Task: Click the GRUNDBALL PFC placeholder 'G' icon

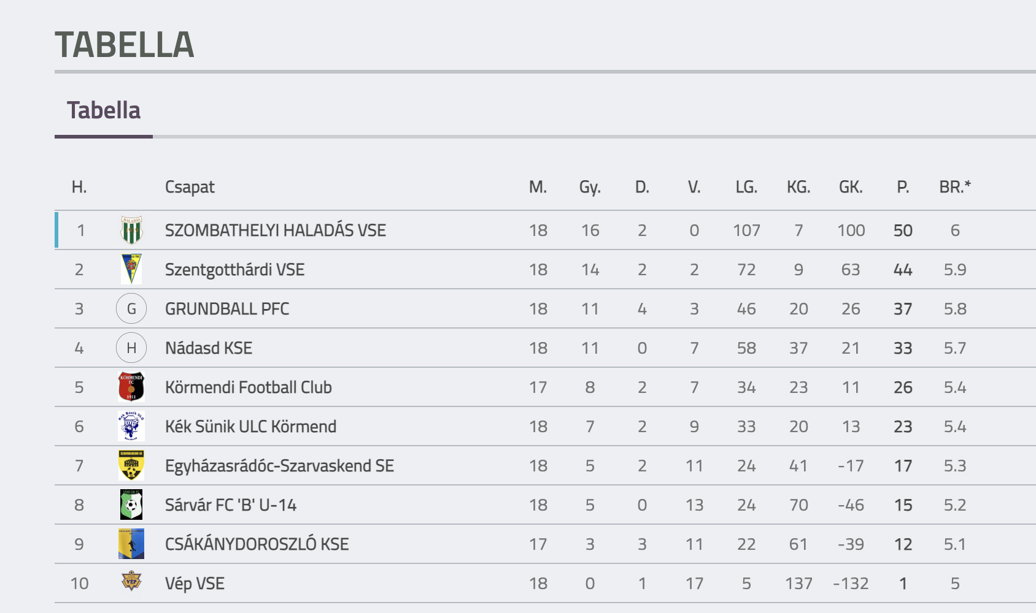Action: pyautogui.click(x=131, y=309)
